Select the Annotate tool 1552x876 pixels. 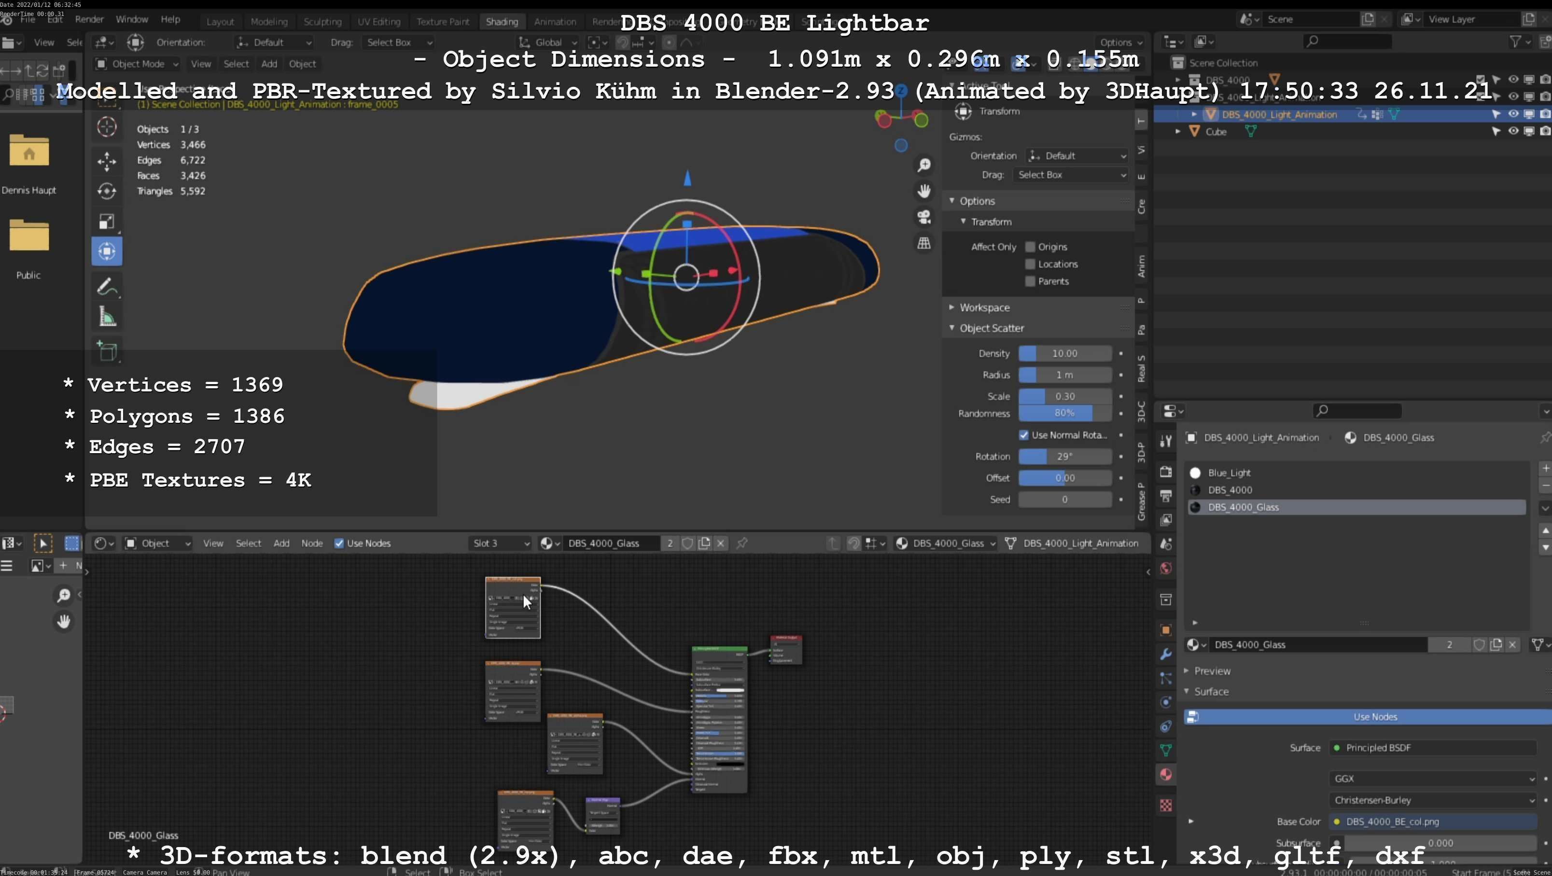[107, 287]
